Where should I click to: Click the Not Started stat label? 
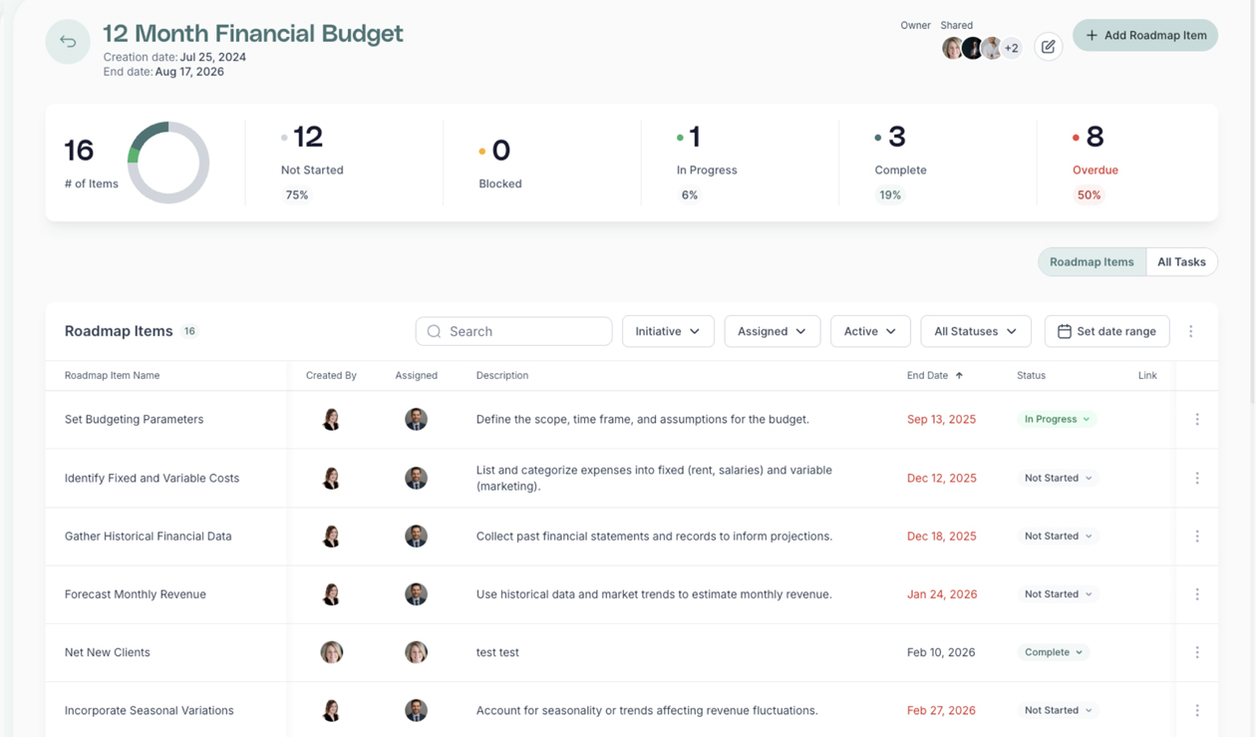coord(312,171)
